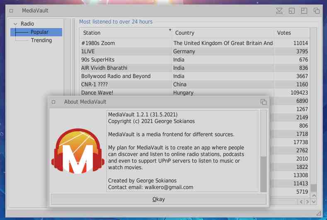Select the 1LIVE station row
This screenshot has height=220, width=327.
124,52
